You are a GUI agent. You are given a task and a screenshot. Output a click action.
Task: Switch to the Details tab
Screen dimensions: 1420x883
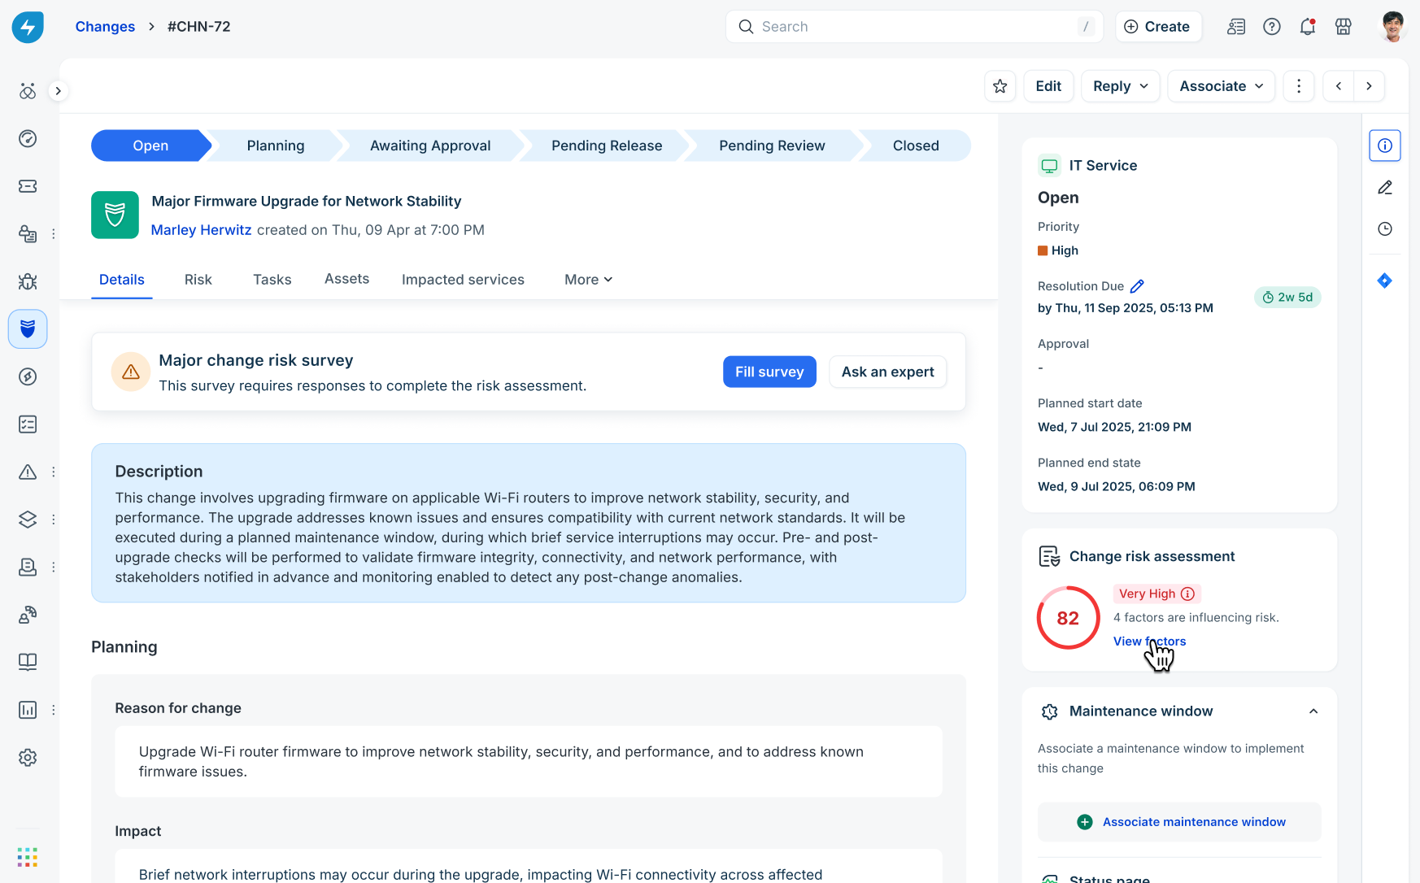click(x=122, y=280)
